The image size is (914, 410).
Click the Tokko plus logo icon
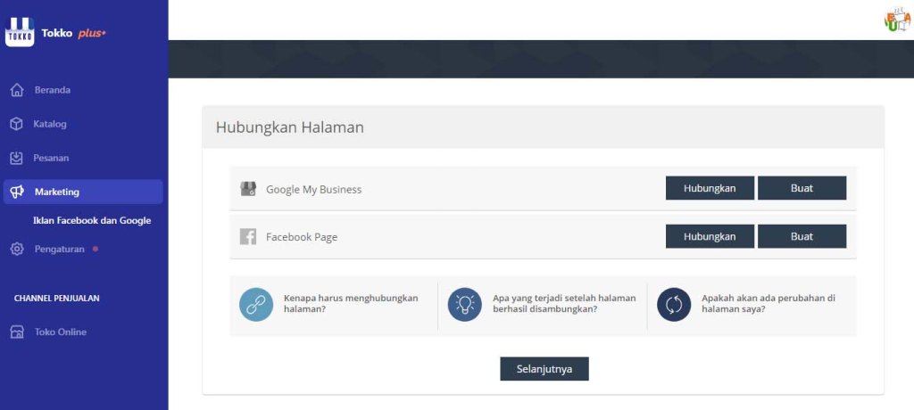pos(20,32)
